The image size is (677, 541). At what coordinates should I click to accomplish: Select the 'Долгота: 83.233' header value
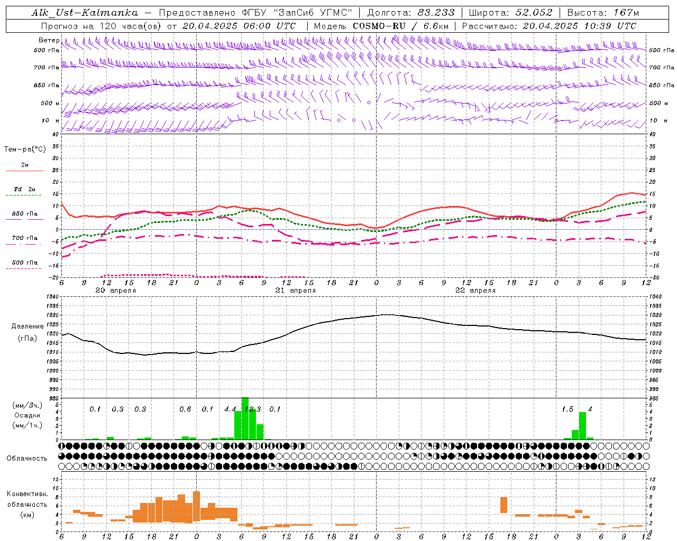click(x=410, y=13)
